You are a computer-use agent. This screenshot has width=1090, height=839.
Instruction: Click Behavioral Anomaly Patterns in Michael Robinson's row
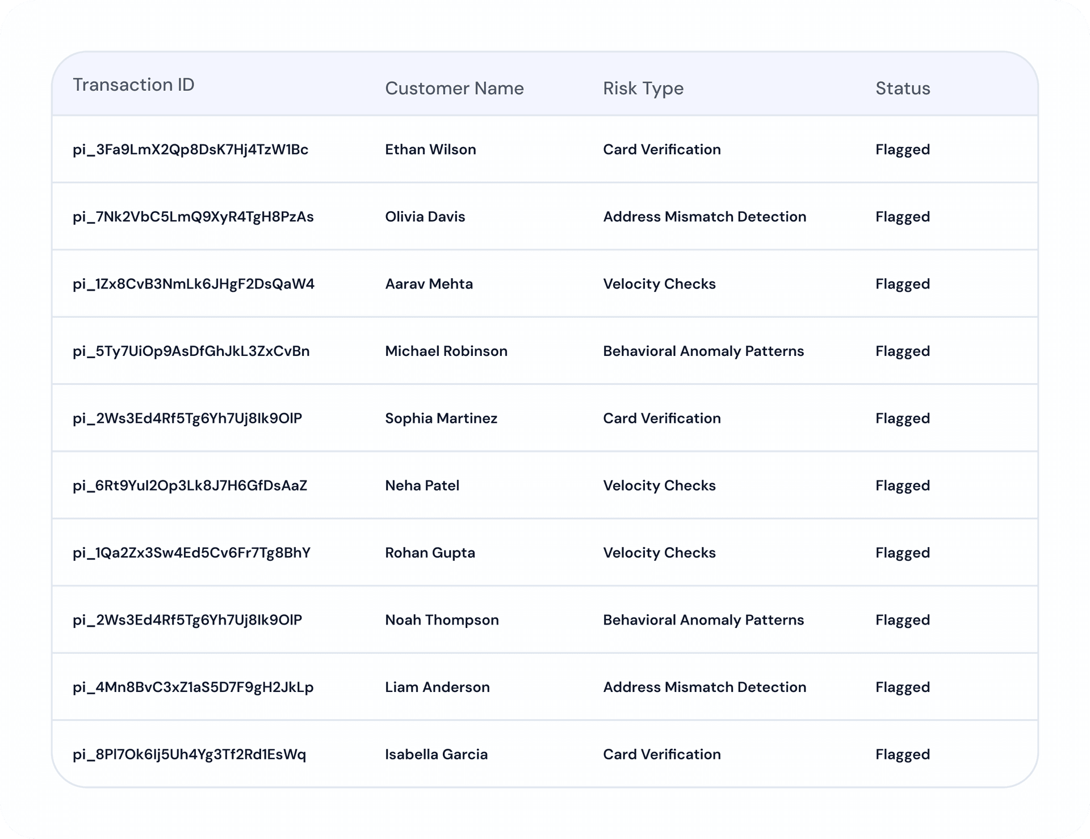(703, 351)
